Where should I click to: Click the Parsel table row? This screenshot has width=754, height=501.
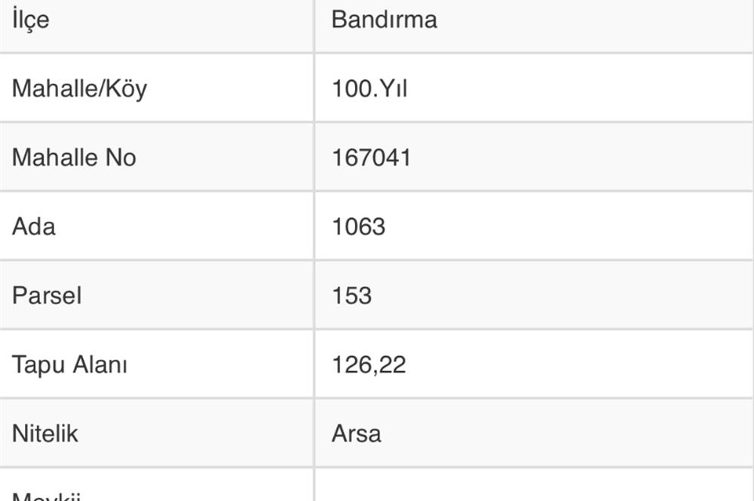376,295
